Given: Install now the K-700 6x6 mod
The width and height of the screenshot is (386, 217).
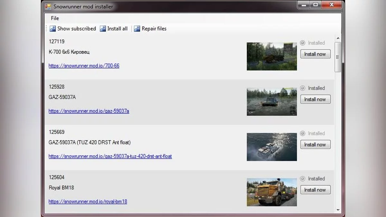Looking at the screenshot, I should (x=315, y=54).
